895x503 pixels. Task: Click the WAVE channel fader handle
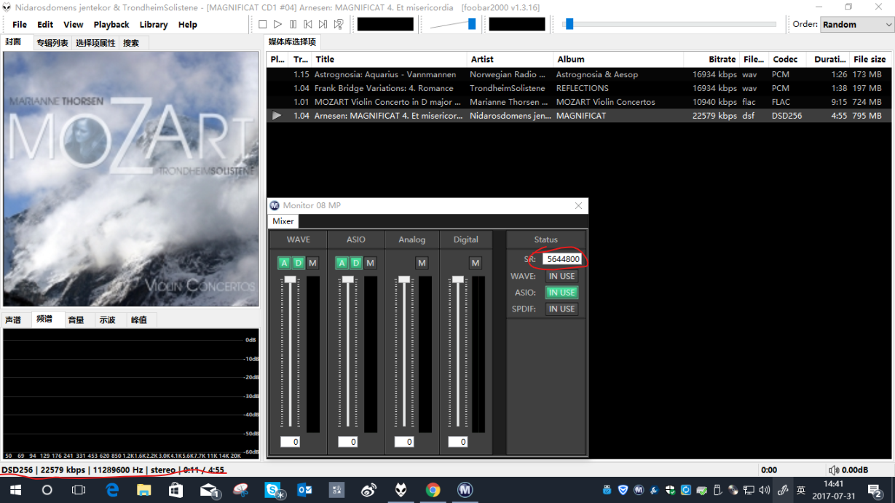[x=290, y=280]
